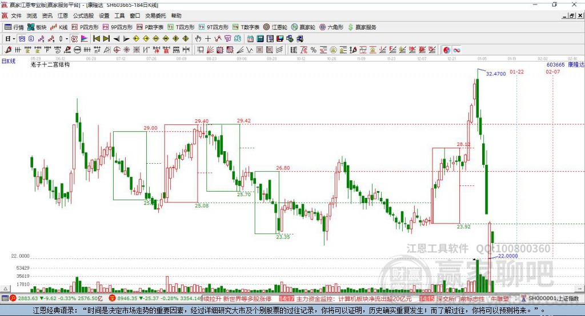The width and height of the screenshot is (585, 316).
Task: Select the red pencil drawing tool
Action: [x=8, y=50]
